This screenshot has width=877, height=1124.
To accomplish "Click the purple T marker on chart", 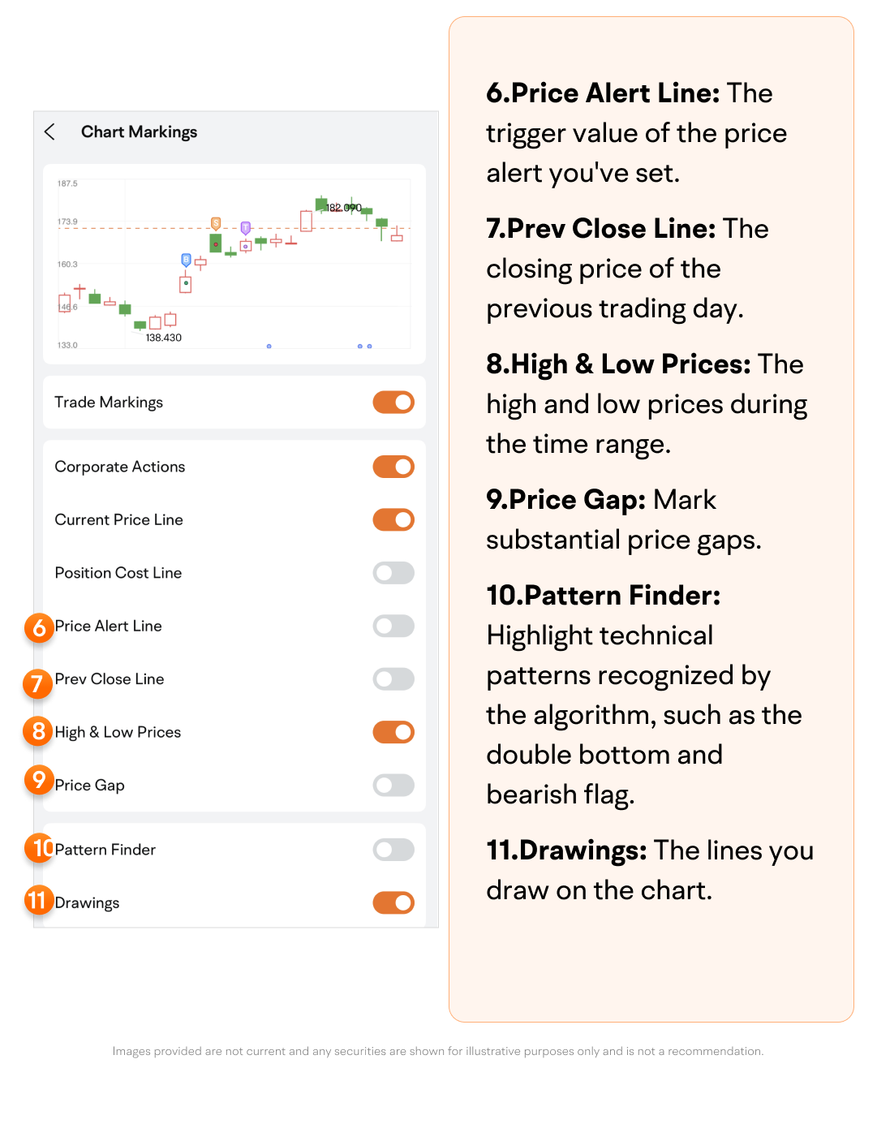I will point(246,228).
